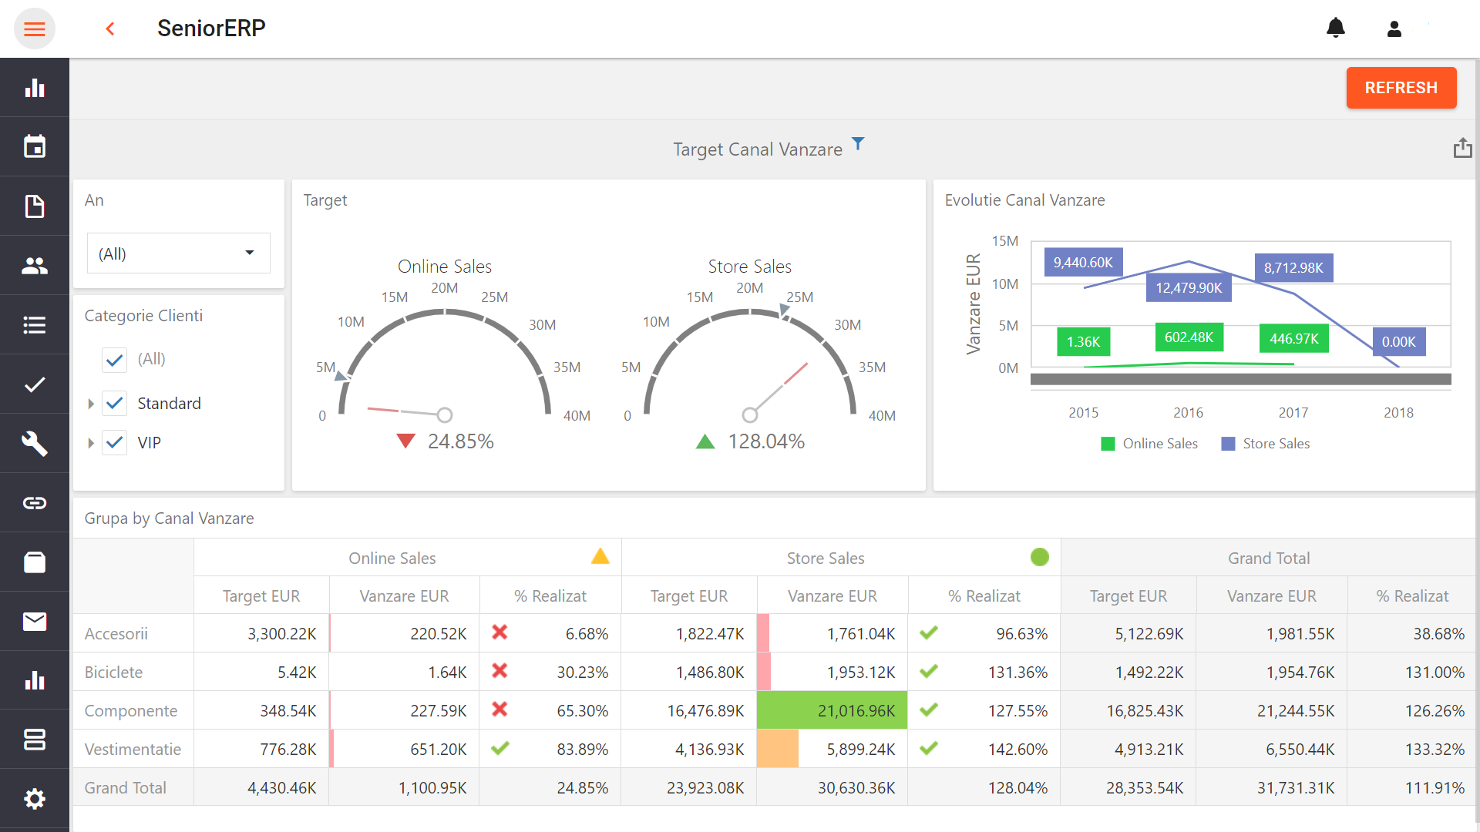Viewport: 1480px width, 832px height.
Task: Open the document sidebar icon
Action: pyautogui.click(x=35, y=206)
